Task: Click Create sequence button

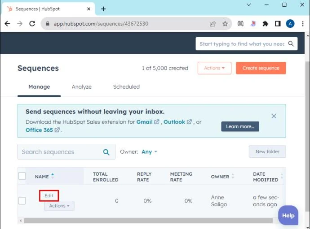Action: pos(261,68)
